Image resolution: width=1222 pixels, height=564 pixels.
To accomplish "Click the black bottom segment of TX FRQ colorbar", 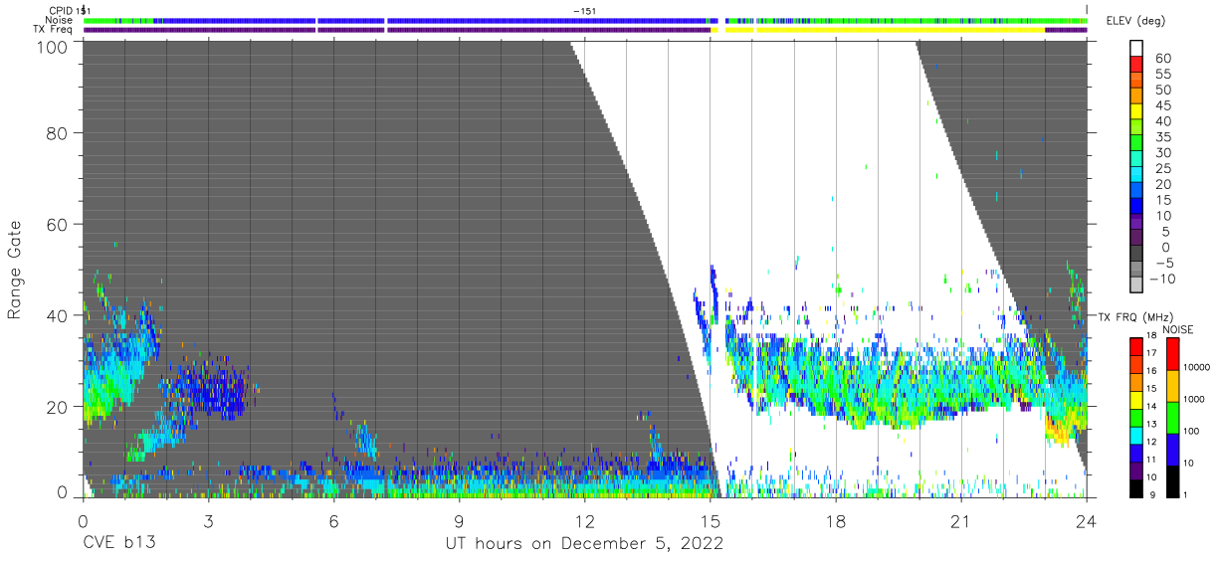I will click(x=1135, y=488).
